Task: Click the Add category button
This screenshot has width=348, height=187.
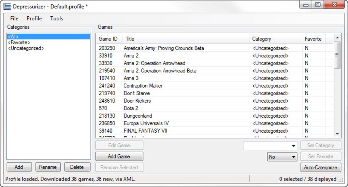Action: (x=19, y=167)
